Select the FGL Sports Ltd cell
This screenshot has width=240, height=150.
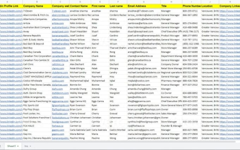pyautogui.click(x=37, y=105)
